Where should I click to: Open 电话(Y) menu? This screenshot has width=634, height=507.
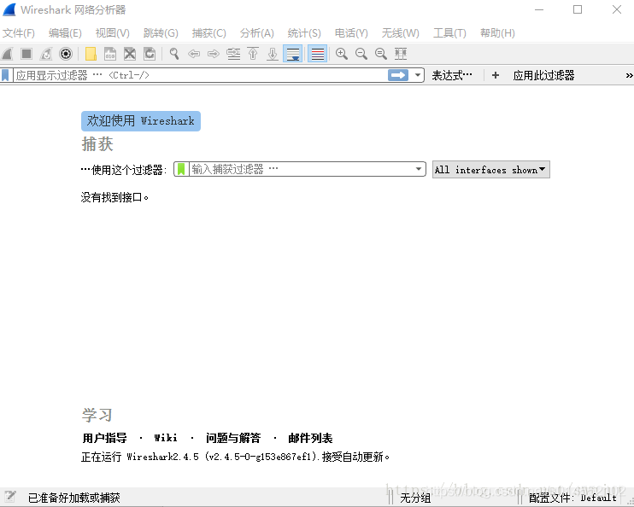[351, 33]
